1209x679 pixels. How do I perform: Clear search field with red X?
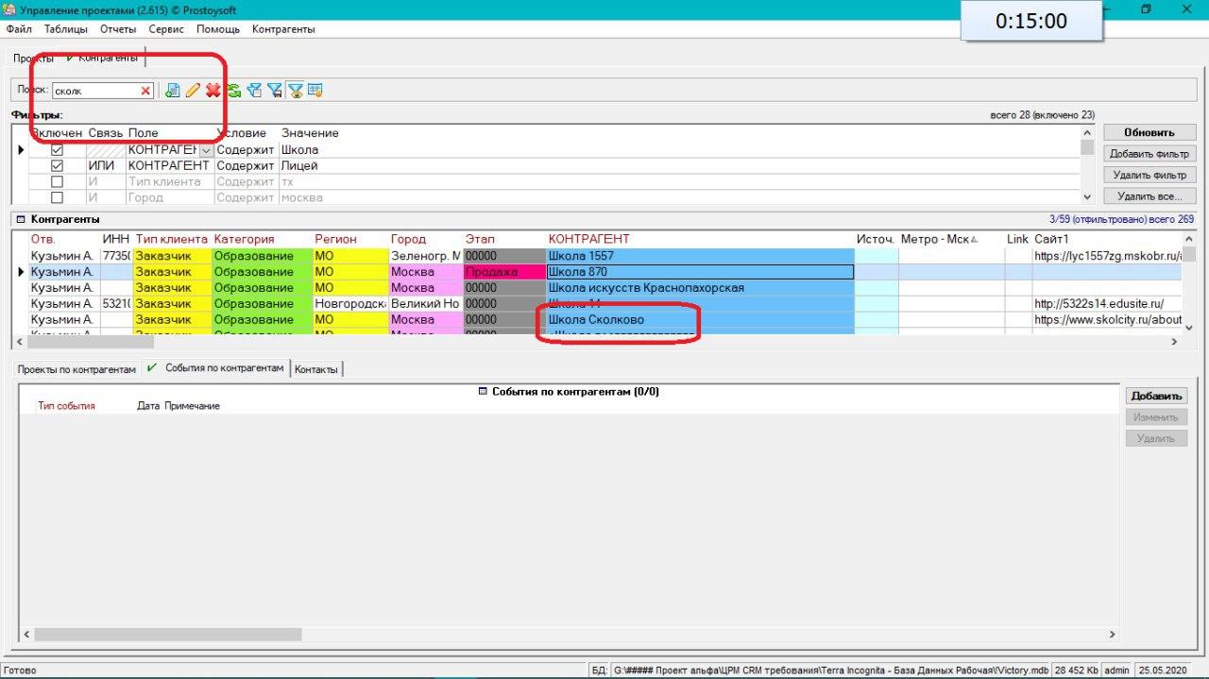(145, 91)
